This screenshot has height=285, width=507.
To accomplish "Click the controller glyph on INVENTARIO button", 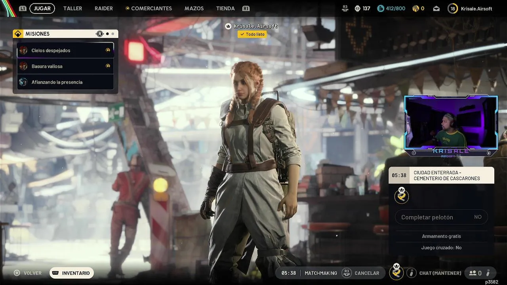I will [x=55, y=273].
